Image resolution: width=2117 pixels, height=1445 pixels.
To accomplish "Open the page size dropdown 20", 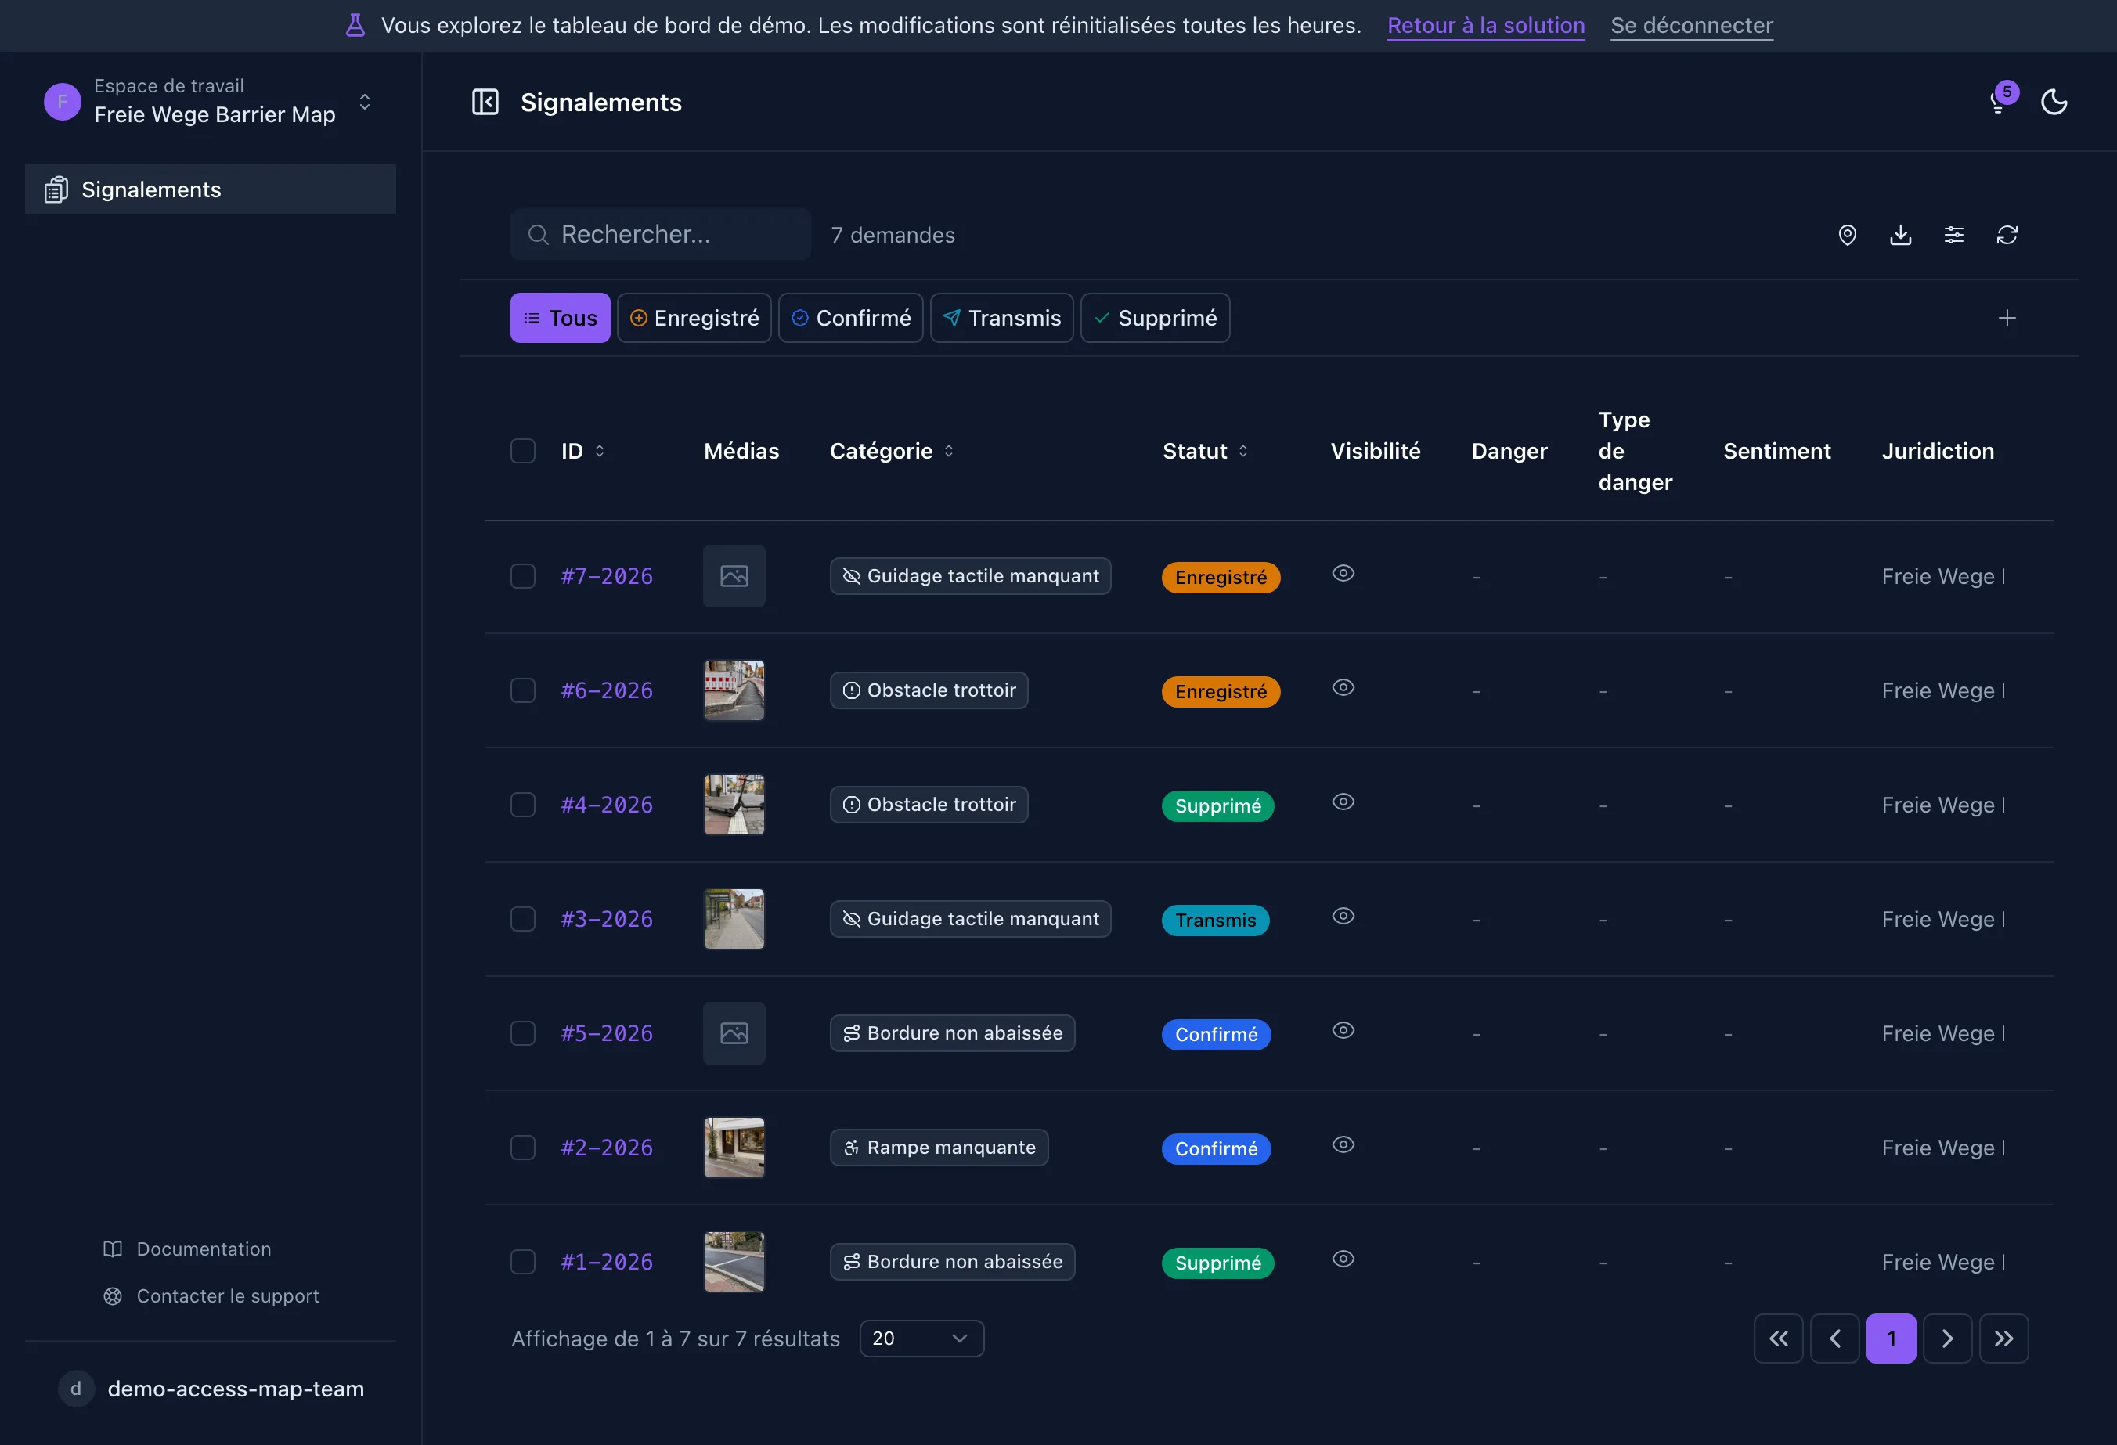I will [x=921, y=1339].
